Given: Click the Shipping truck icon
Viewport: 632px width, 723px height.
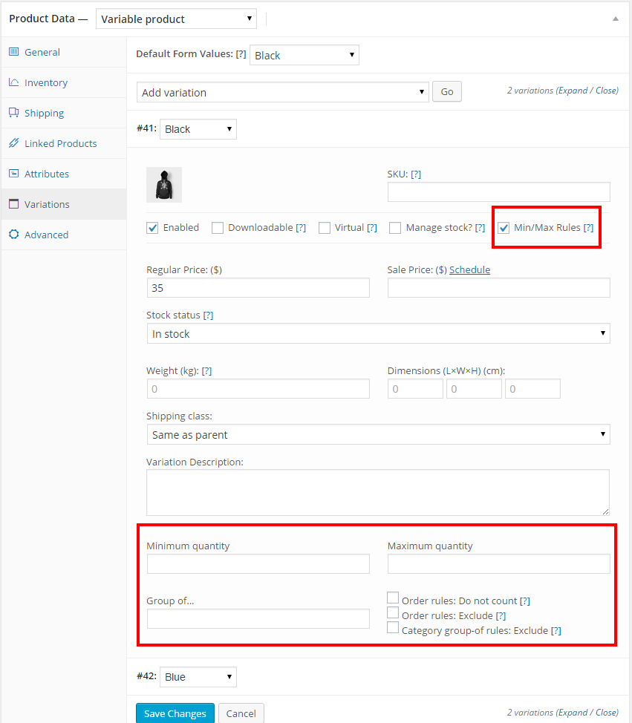Looking at the screenshot, I should point(14,113).
